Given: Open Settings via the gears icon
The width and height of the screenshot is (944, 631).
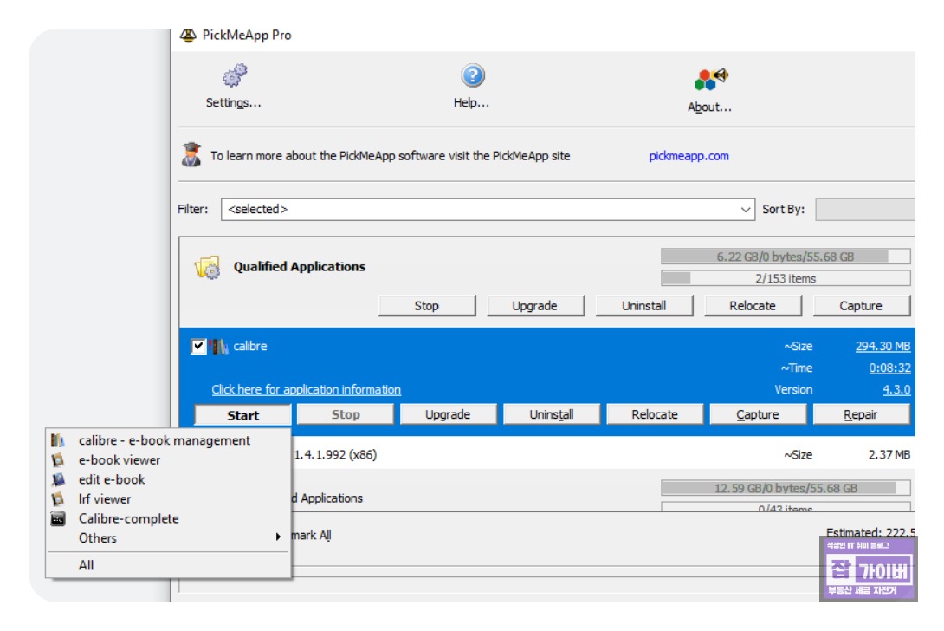Looking at the screenshot, I should (234, 76).
